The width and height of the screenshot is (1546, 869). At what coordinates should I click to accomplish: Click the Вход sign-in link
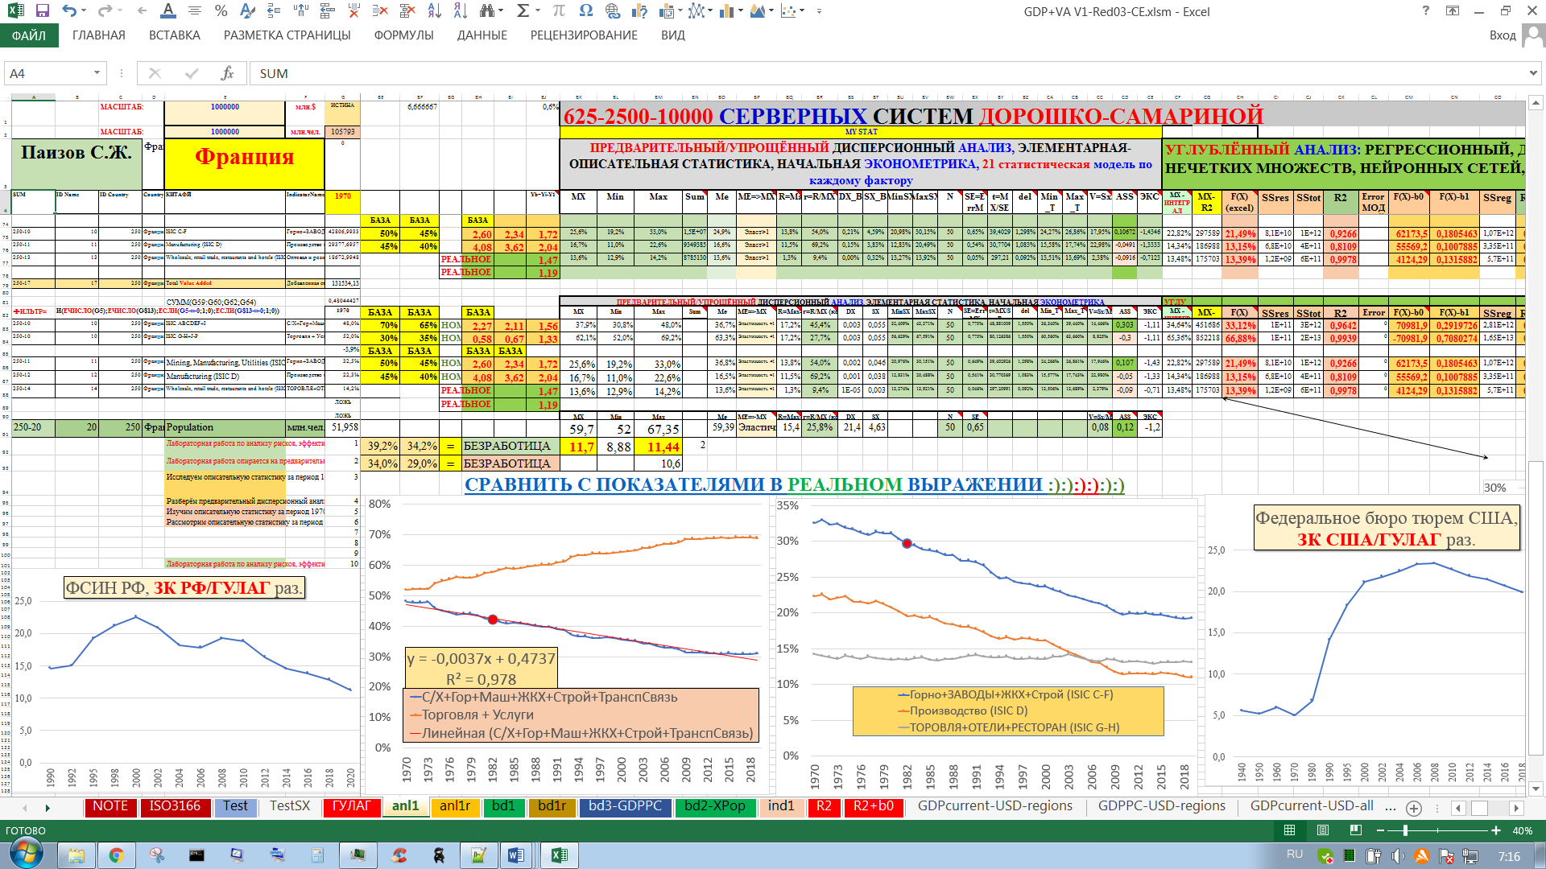(x=1503, y=35)
